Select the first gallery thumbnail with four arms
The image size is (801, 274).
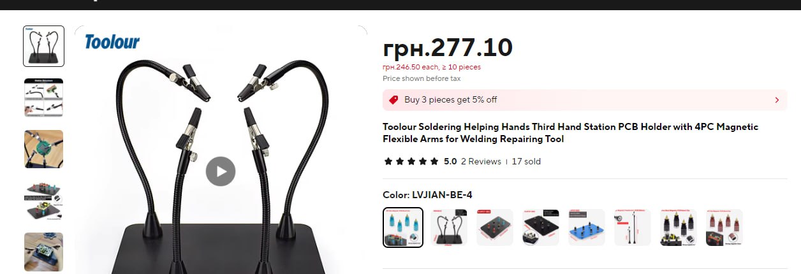[x=44, y=46]
